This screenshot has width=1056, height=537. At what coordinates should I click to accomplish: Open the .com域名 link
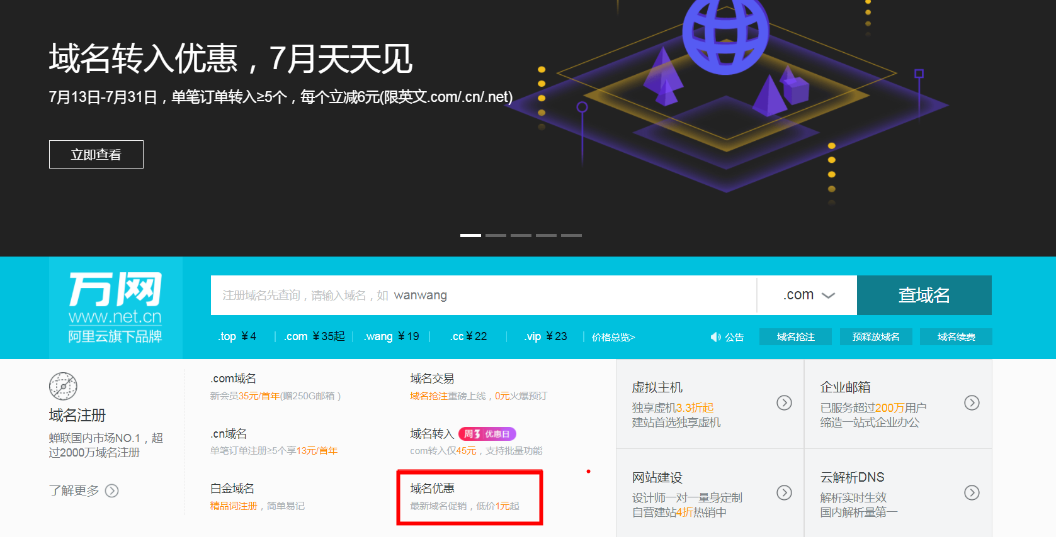[x=233, y=379]
